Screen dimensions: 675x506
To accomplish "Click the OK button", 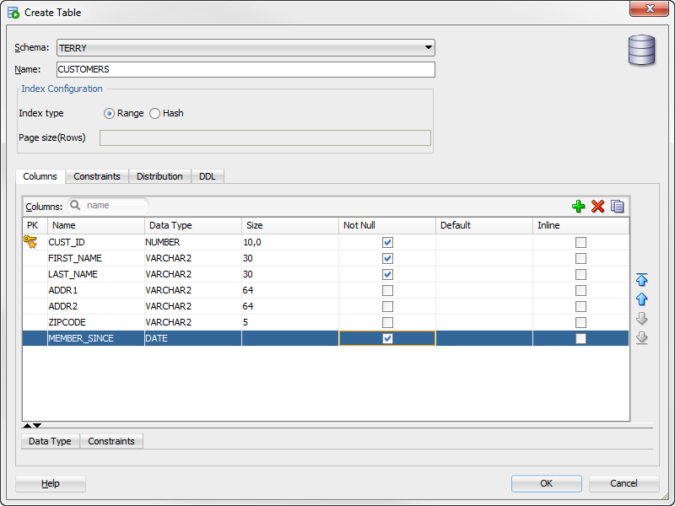I will pyautogui.click(x=546, y=483).
